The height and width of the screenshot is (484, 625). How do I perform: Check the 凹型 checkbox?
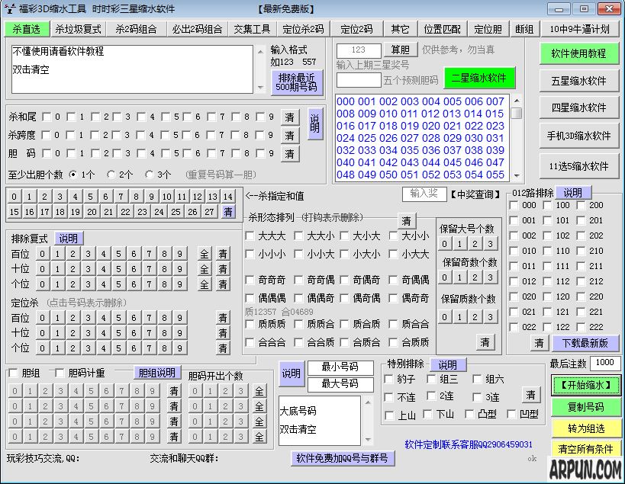click(511, 415)
